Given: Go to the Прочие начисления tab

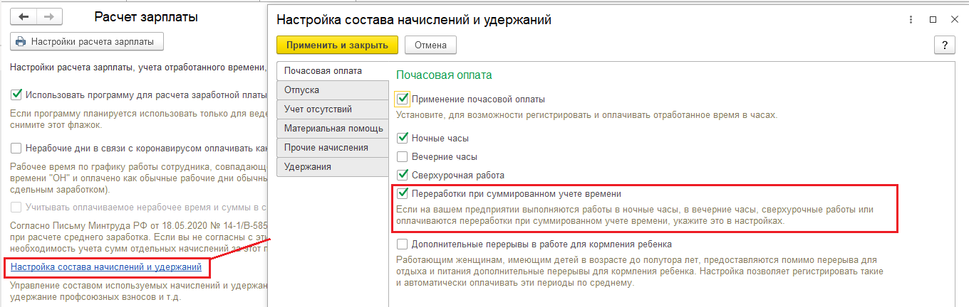Looking at the screenshot, I should pos(326,148).
